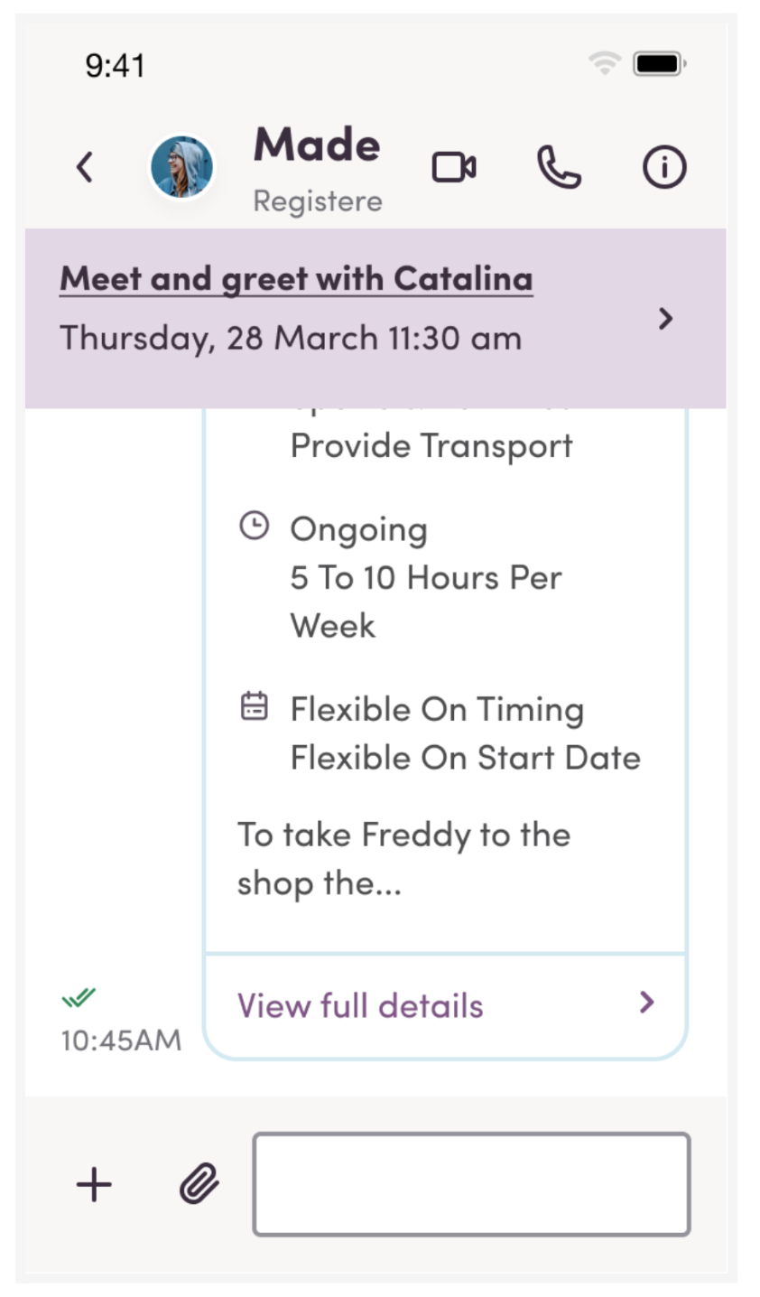Go back using the left chevron
This screenshot has width=760, height=1297.
click(85, 167)
